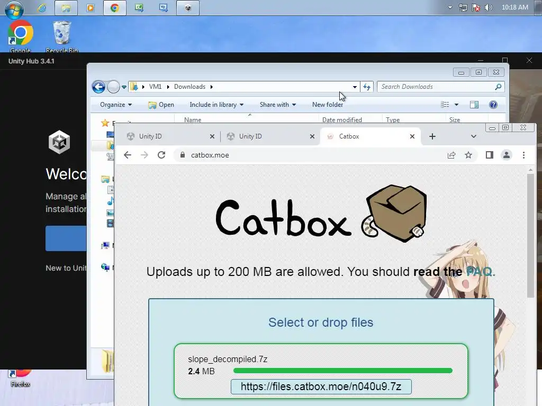Open the network tray icon
The width and height of the screenshot is (542, 406).
463,7
